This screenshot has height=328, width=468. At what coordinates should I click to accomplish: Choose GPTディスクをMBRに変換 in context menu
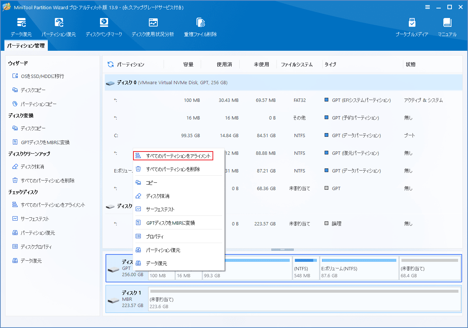point(179,223)
